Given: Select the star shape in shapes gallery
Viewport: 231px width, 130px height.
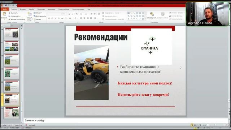Looking at the screenshot, I should click(x=143, y=19).
